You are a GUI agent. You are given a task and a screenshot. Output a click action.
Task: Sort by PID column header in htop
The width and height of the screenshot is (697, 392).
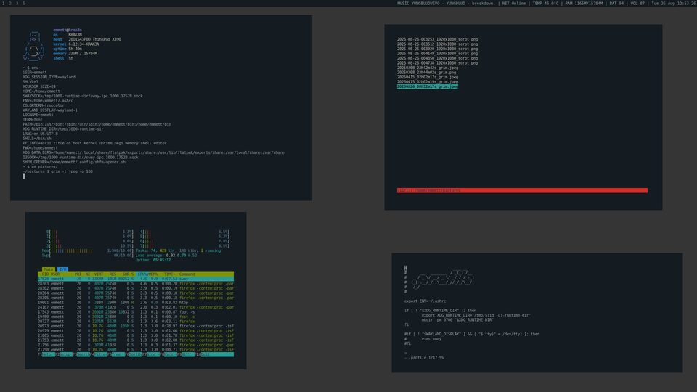45,274
